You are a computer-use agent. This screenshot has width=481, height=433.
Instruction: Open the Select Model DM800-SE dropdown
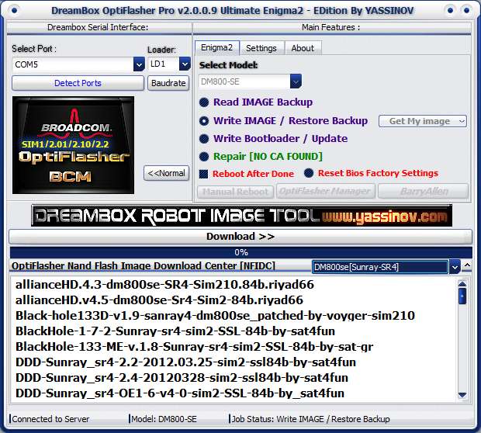[250, 81]
